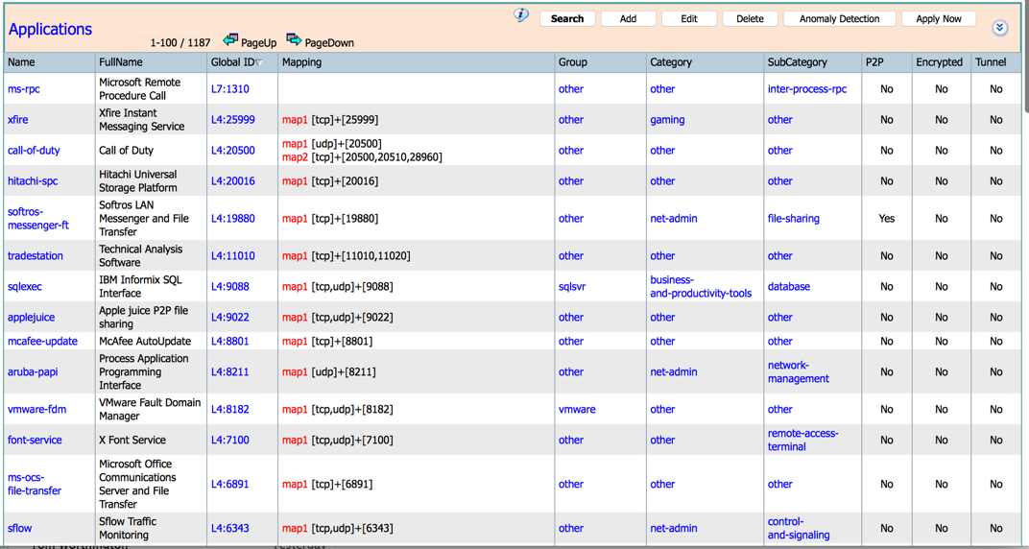Open the file-sharing subcategory link
Image resolution: width=1029 pixels, height=549 pixels.
794,219
